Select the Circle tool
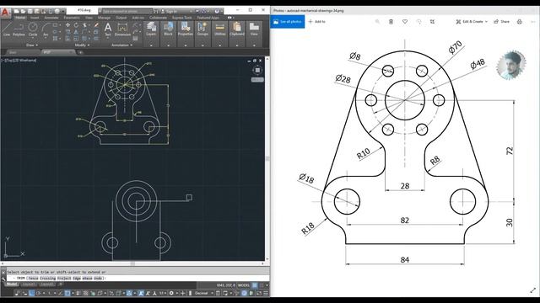Image resolution: width=540 pixels, height=303 pixels. tap(33, 29)
